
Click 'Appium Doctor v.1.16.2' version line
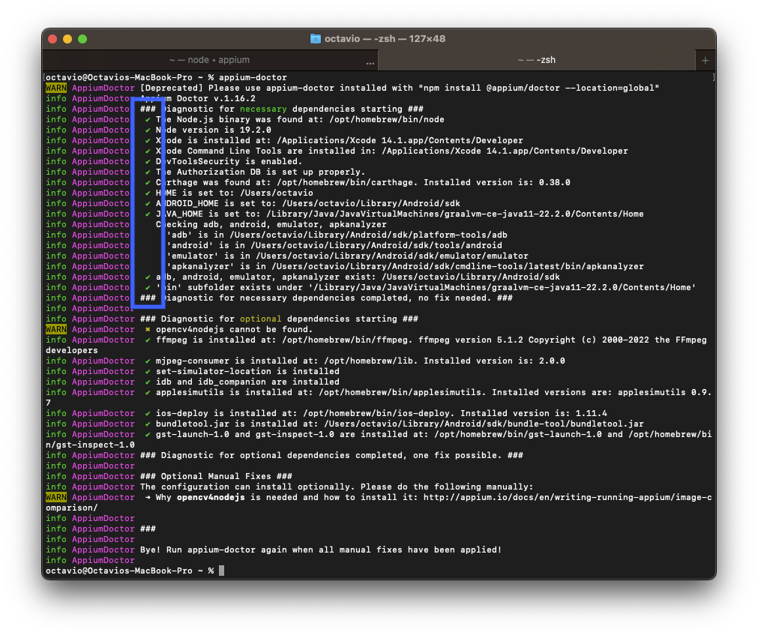[198, 98]
